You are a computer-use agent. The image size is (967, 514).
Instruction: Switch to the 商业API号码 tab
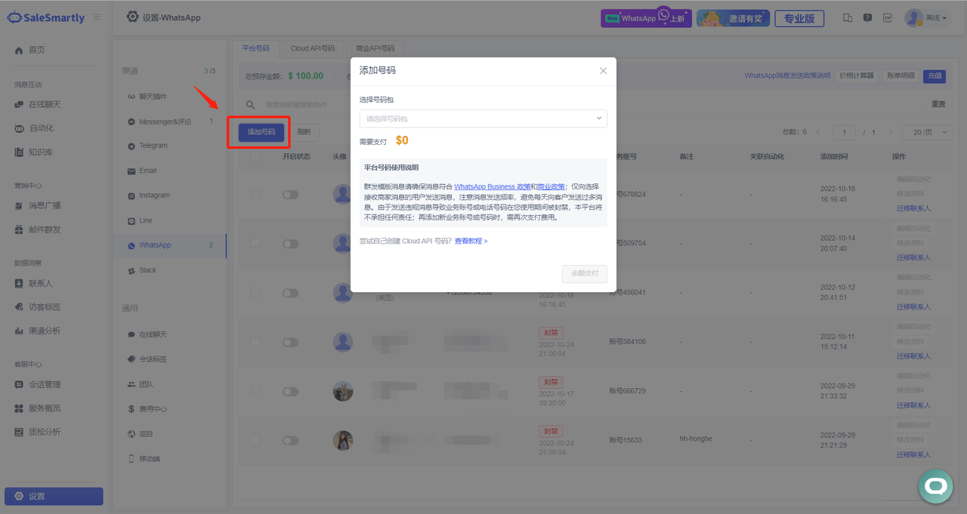click(x=375, y=48)
